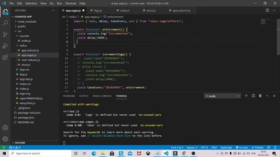Open the Explorer view in activity bar
Image resolution: width=280 pixels, height=157 pixels.
click(x=5, y=12)
